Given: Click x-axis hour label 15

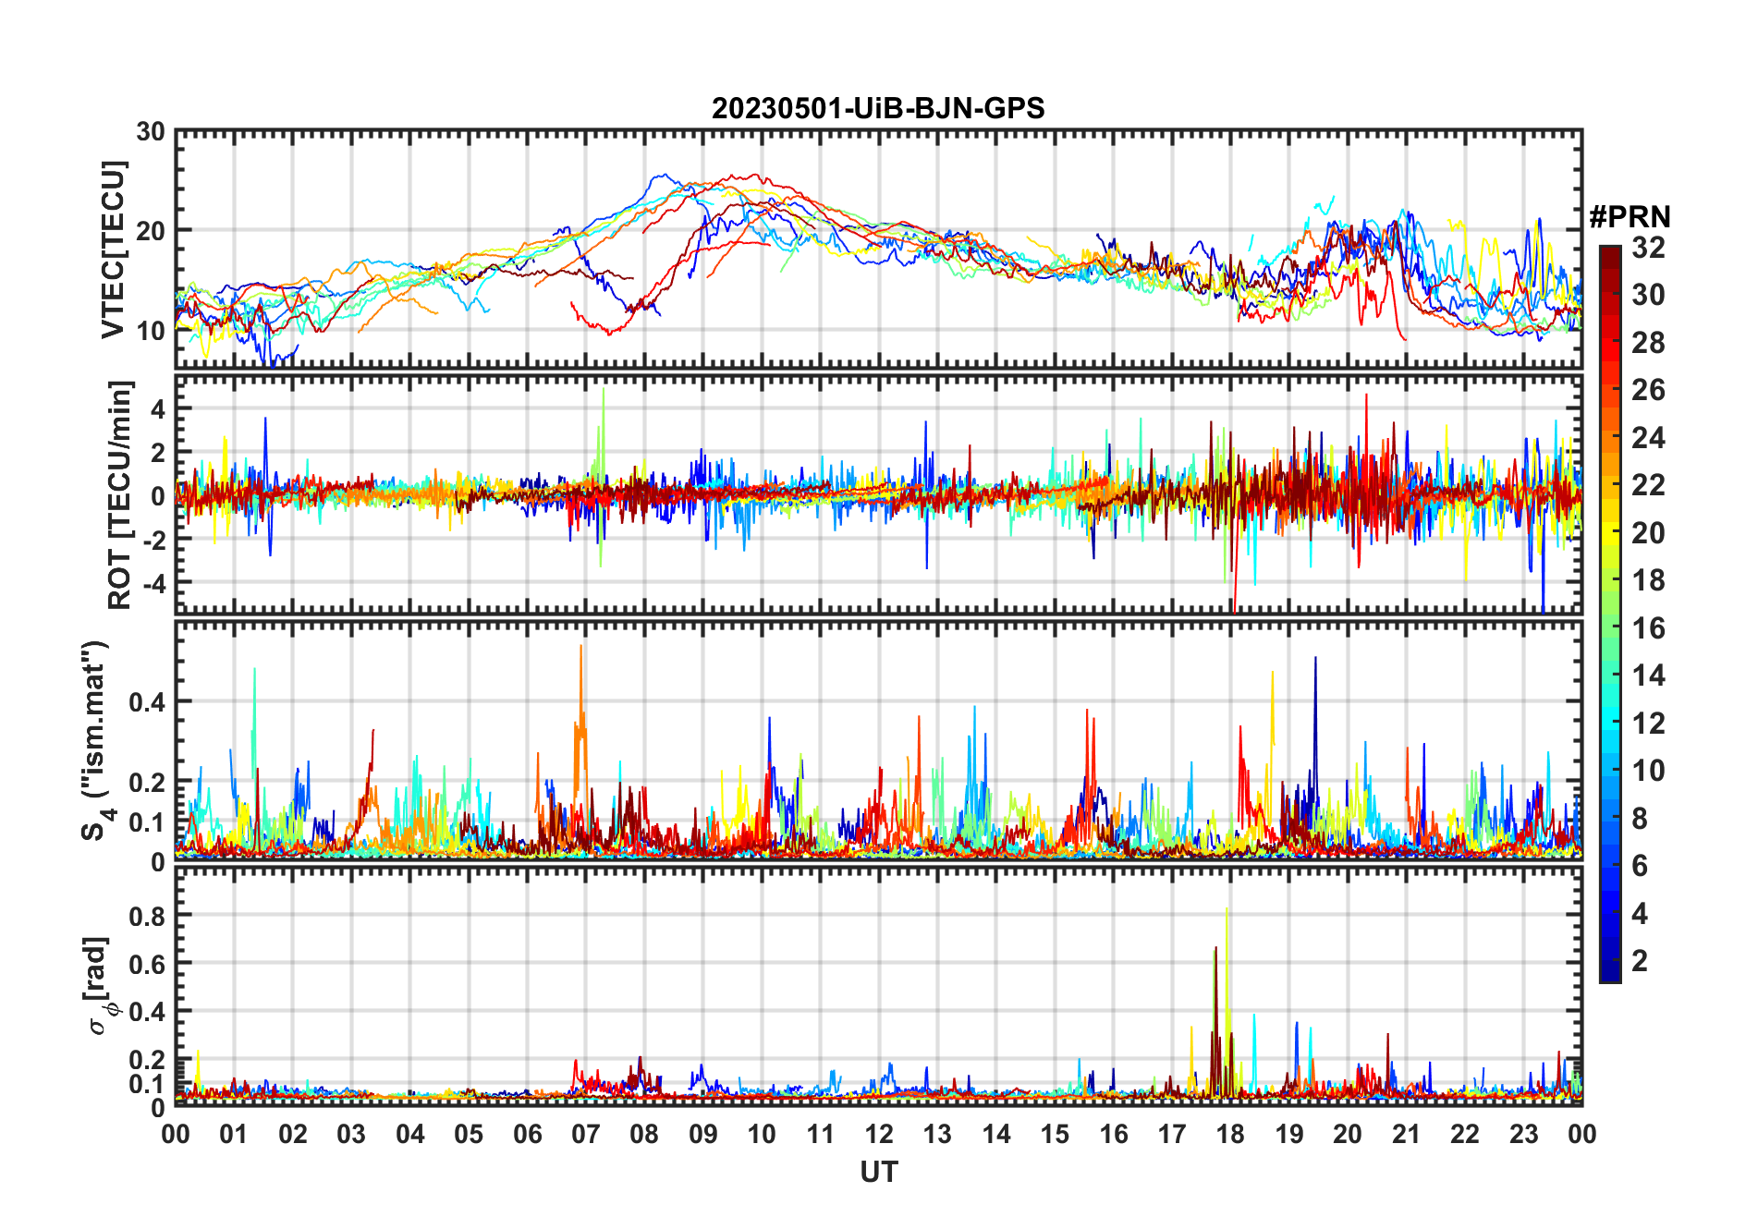Looking at the screenshot, I should 1055,1134.
